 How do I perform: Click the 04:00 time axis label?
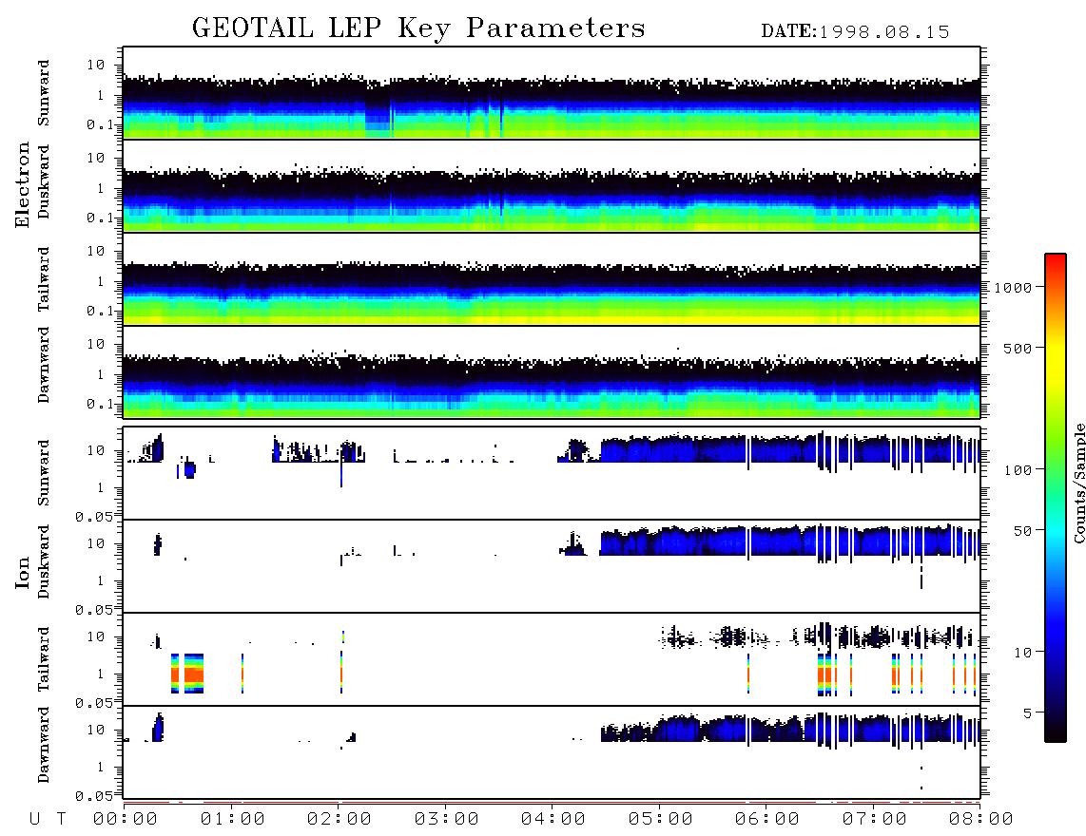click(x=553, y=819)
